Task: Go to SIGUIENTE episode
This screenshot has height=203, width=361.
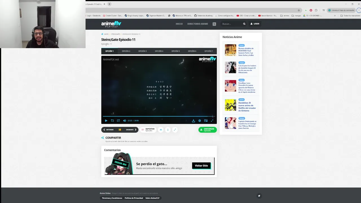Action: (131, 130)
